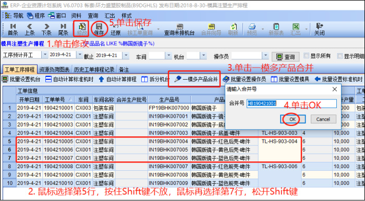Go to previous record with 上条
This screenshot has width=365, height=201.
[x=30, y=29]
